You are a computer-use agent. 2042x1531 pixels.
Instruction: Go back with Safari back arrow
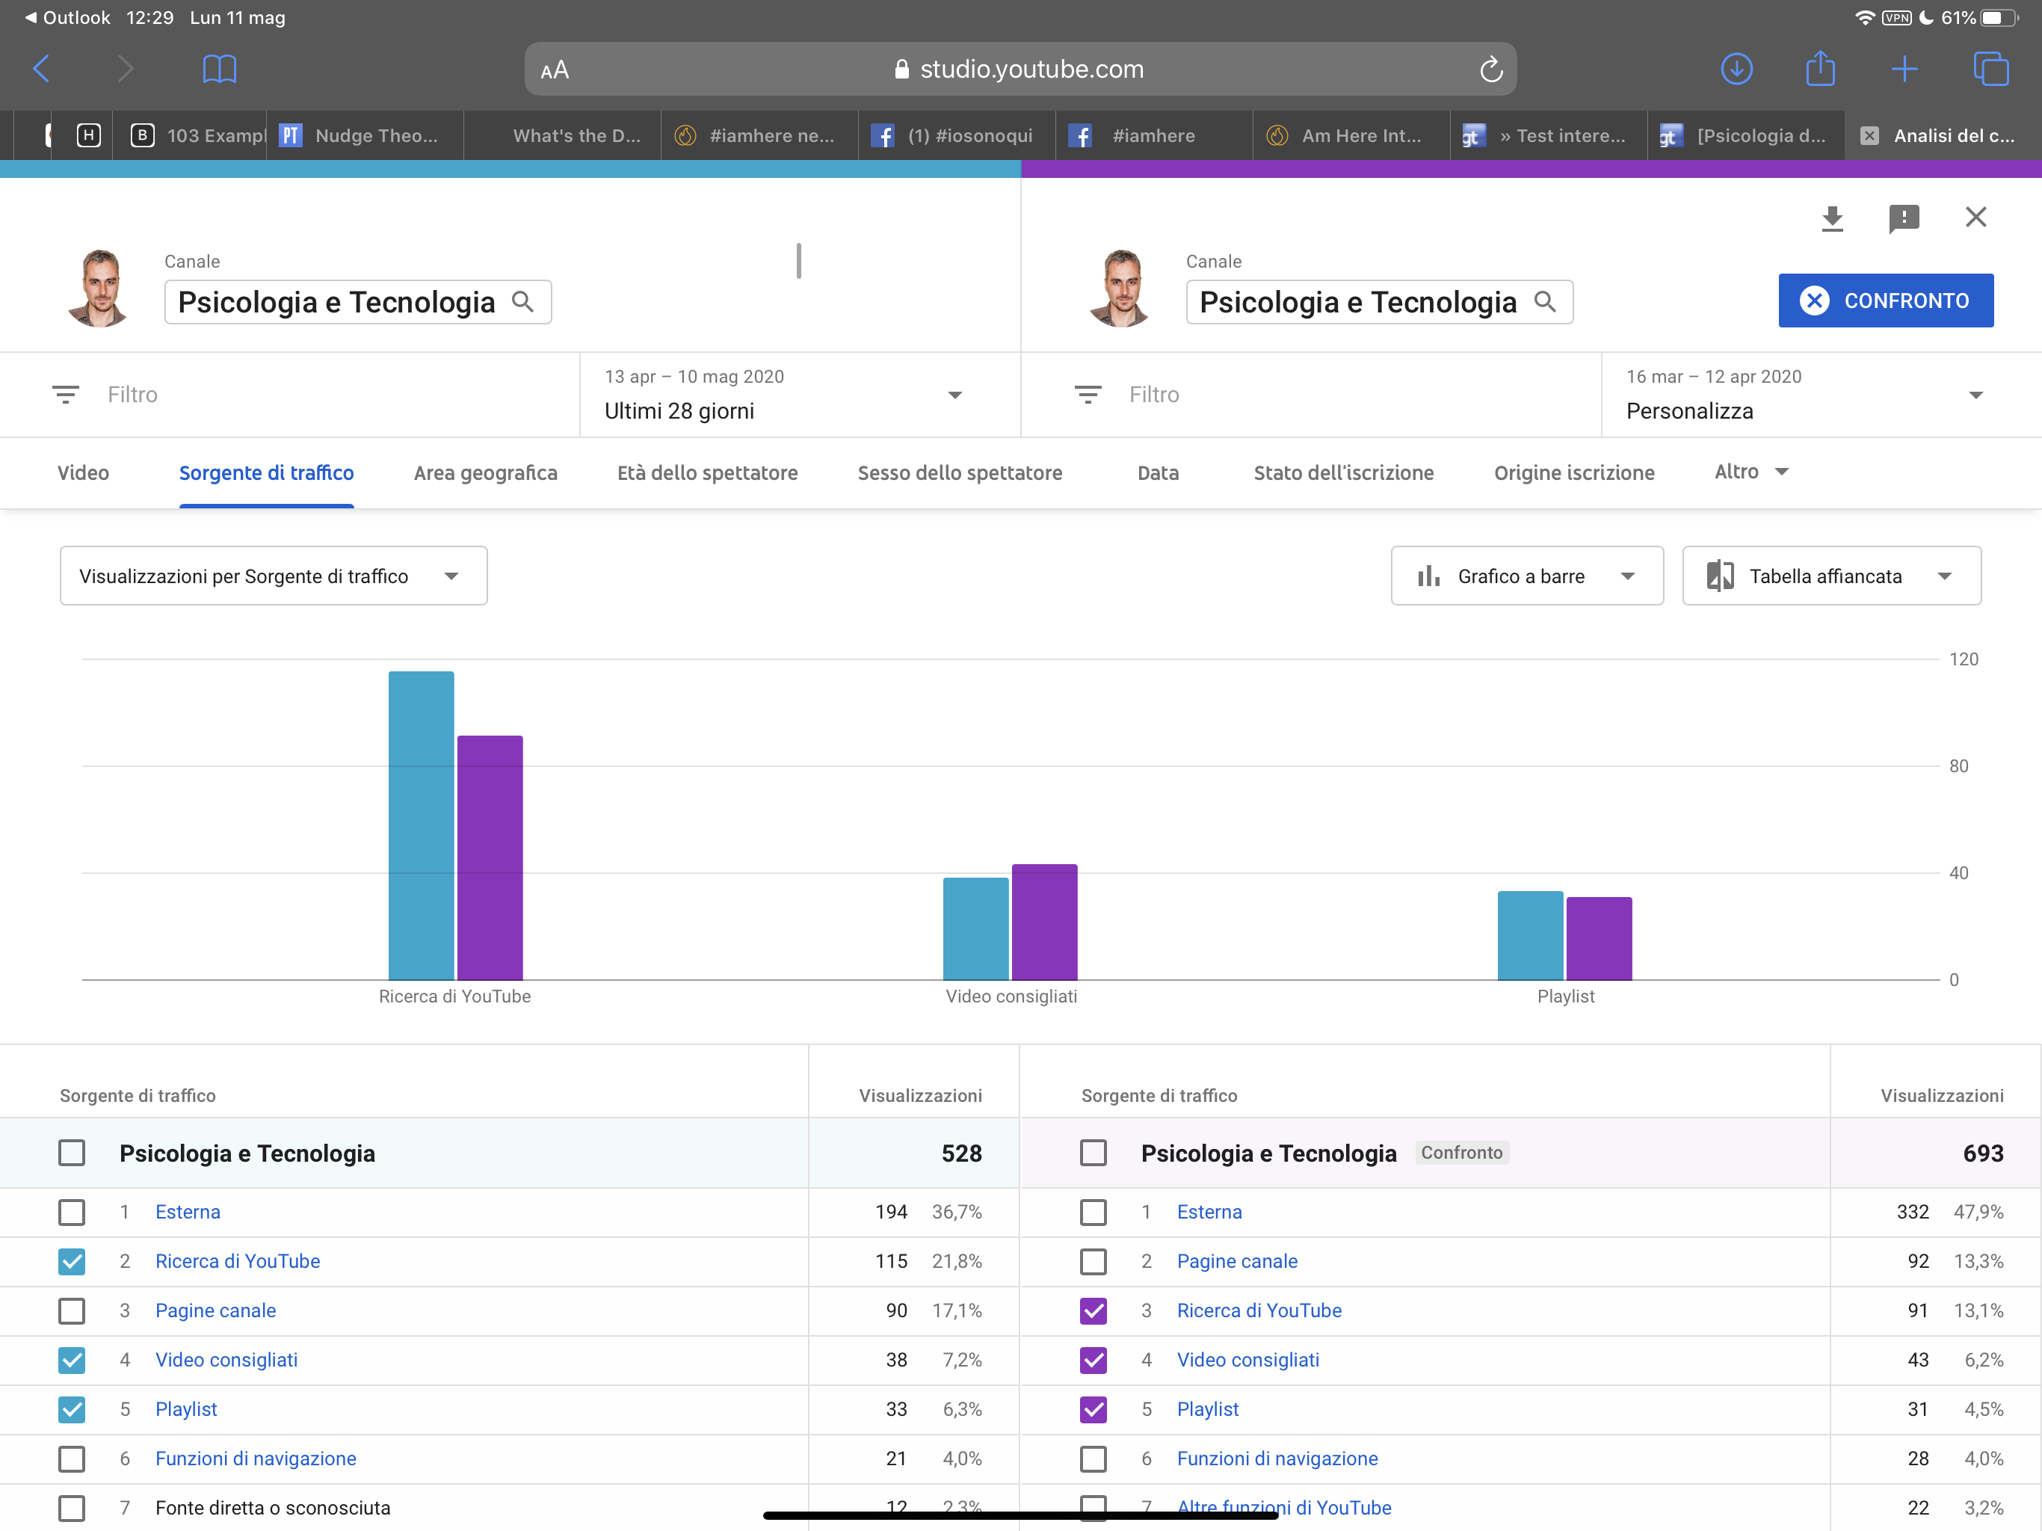coord(42,70)
